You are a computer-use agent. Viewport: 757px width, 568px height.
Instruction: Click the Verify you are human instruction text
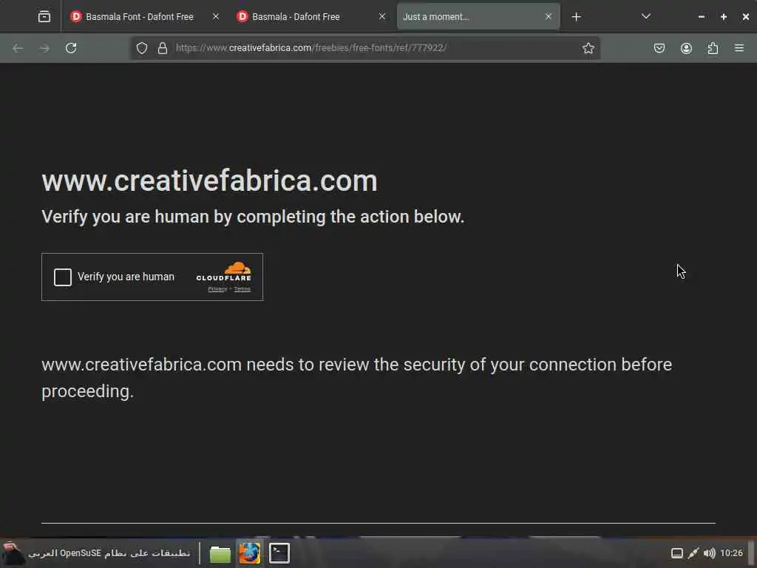pos(253,217)
